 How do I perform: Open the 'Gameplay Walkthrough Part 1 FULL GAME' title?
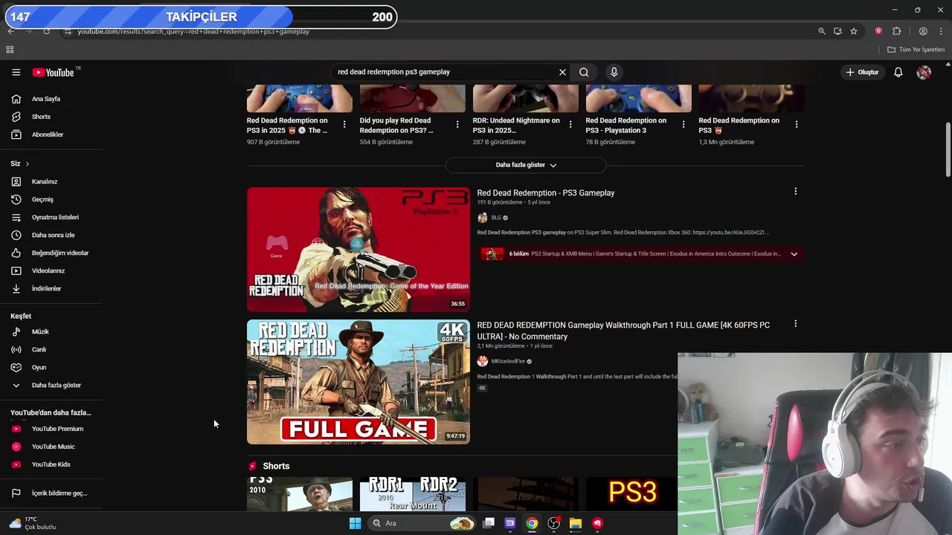(623, 331)
